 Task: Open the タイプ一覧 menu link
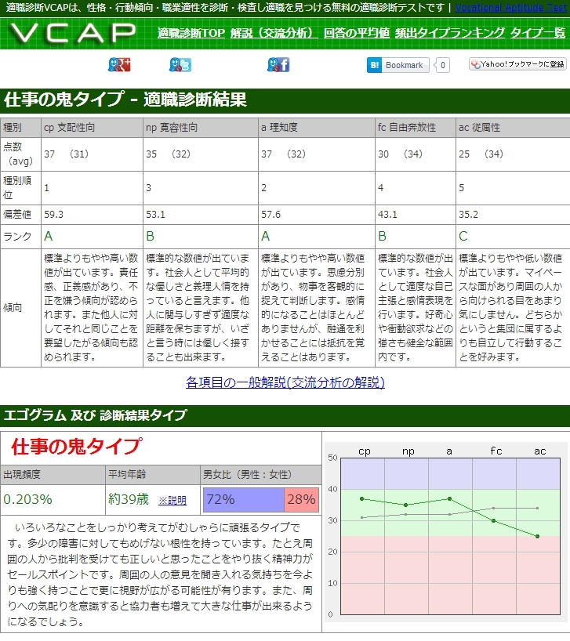538,33
